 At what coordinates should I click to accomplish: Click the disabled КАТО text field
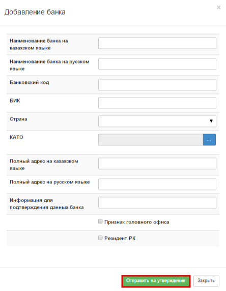coord(151,140)
